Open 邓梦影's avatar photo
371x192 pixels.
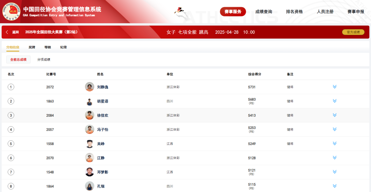click(x=89, y=172)
